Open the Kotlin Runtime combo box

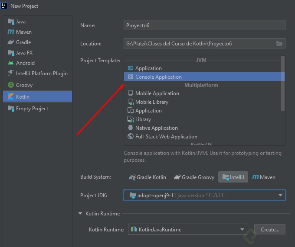tap(242, 230)
